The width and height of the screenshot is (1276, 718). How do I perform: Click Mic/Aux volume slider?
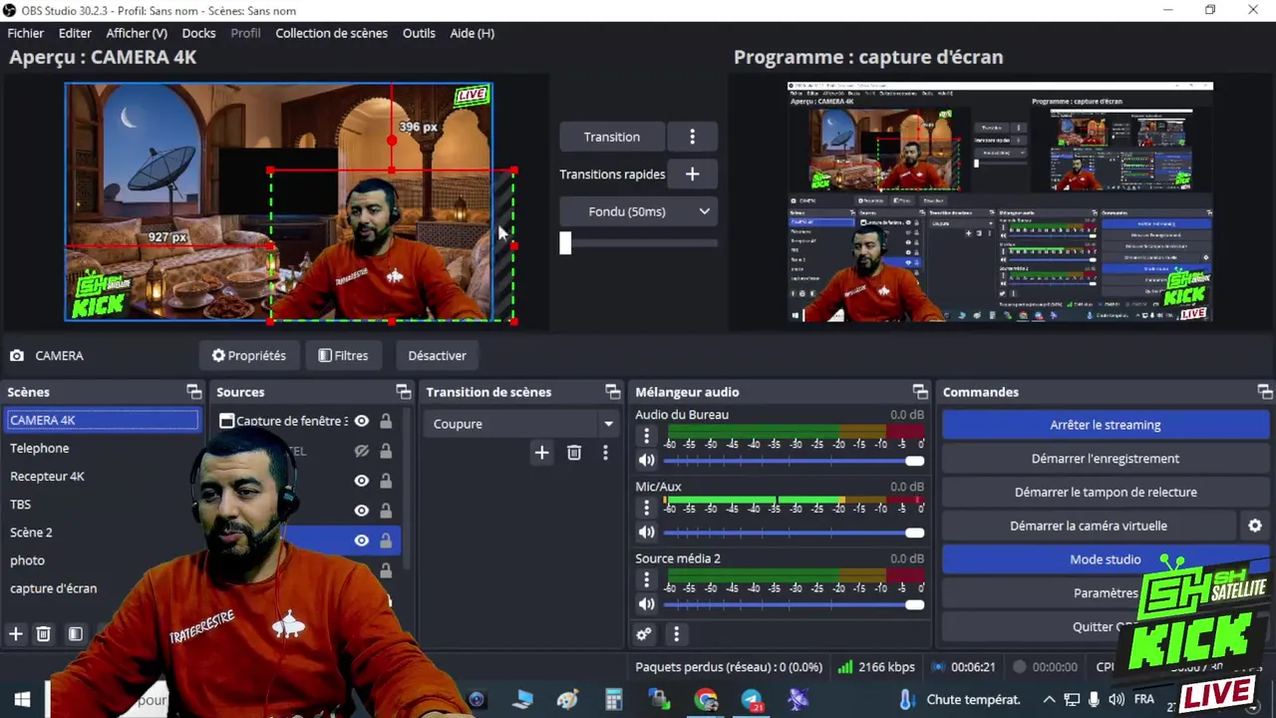[x=794, y=533]
